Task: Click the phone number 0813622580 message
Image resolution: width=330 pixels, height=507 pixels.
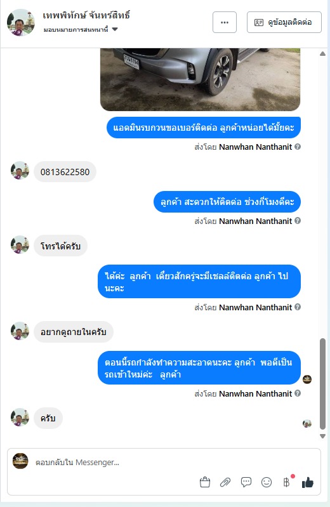Action: point(65,172)
